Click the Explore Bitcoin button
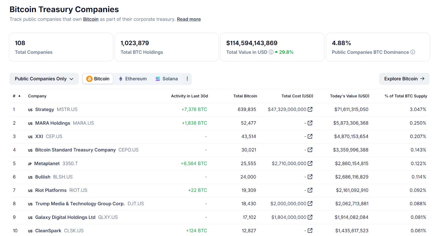Viewport: 445px width, 236px height. [404, 79]
